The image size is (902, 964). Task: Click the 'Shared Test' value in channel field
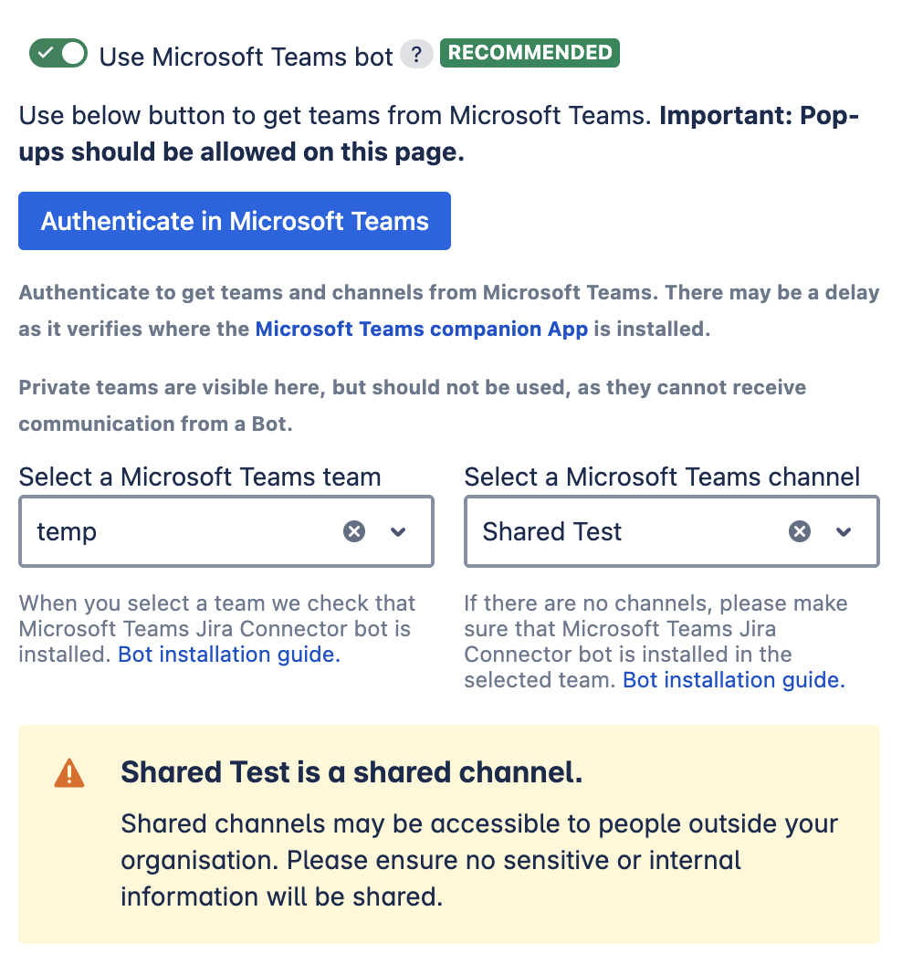551,531
